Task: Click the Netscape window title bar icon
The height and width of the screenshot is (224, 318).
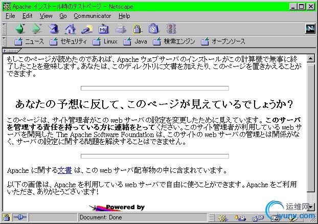Action: (x=7, y=7)
